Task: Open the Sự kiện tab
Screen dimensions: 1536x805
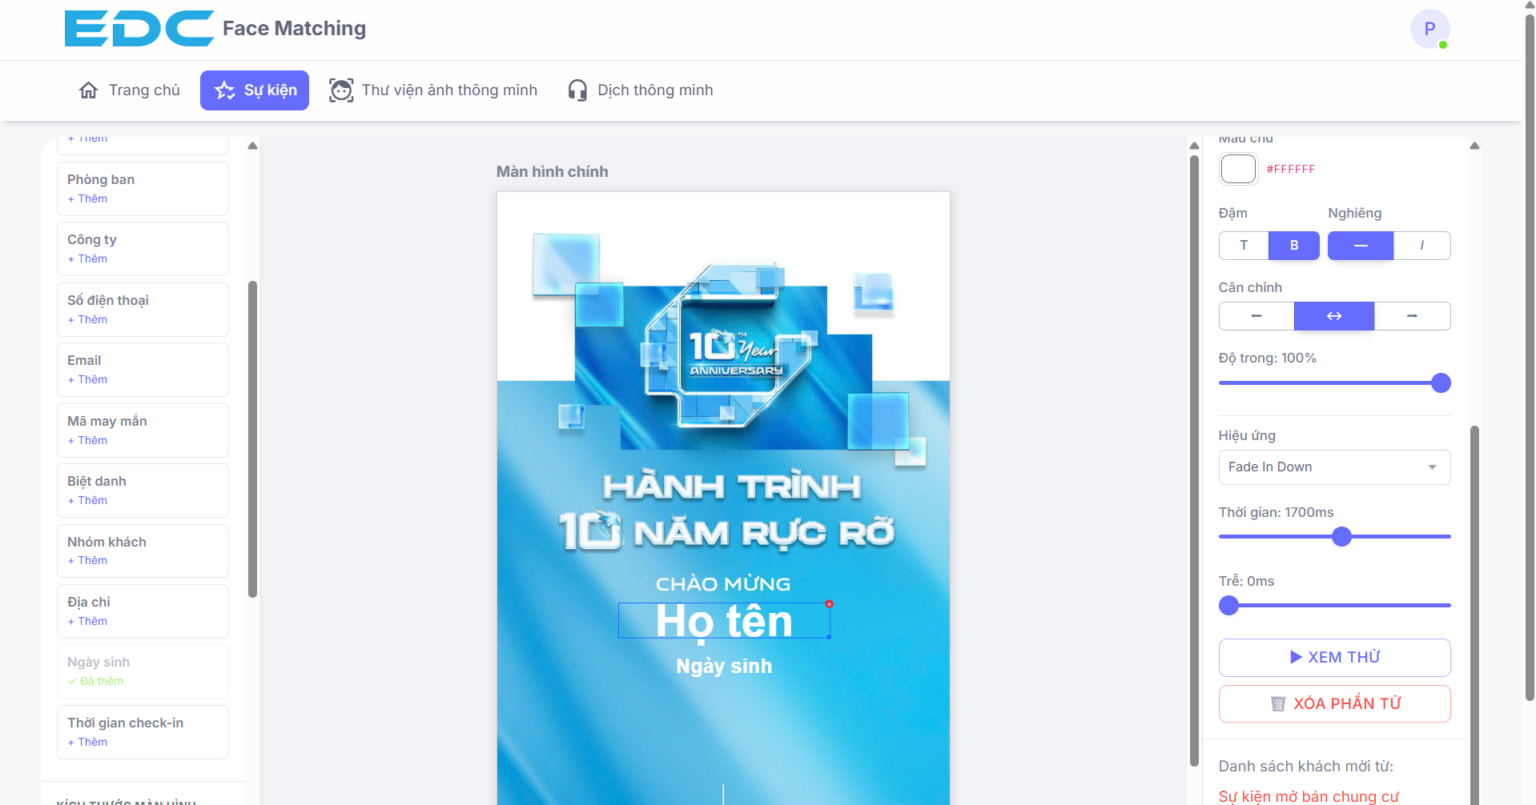Action: tap(255, 90)
